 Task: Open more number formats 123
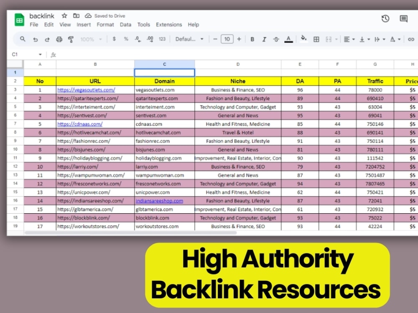pyautogui.click(x=162, y=39)
